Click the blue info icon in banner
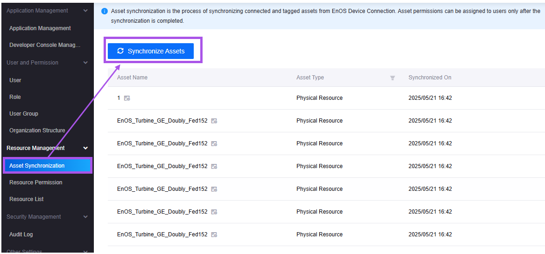This screenshot has width=545, height=254. (105, 11)
